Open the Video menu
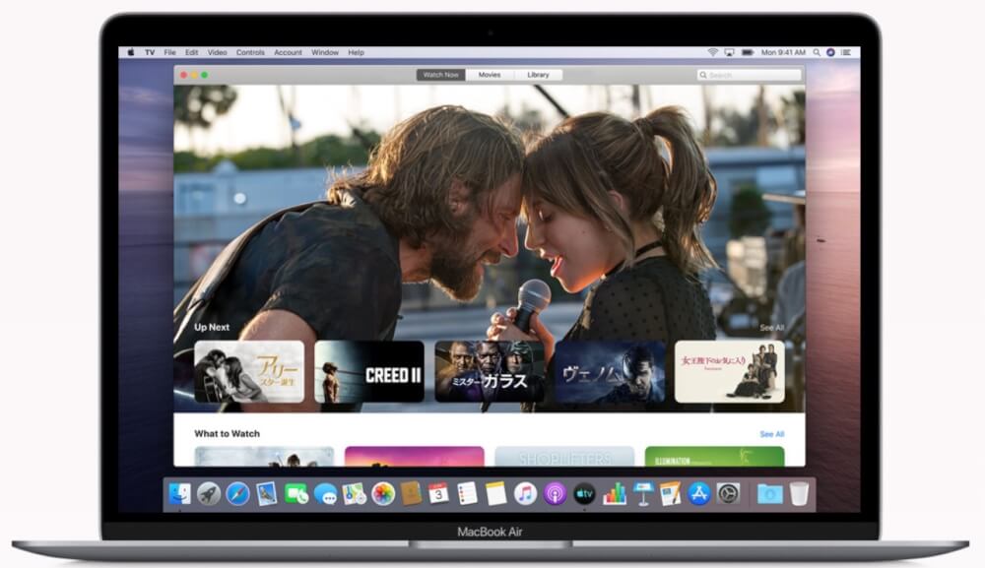 [x=217, y=53]
